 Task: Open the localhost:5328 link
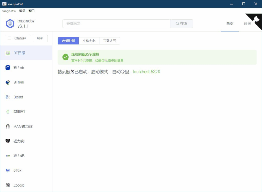(x=146, y=72)
